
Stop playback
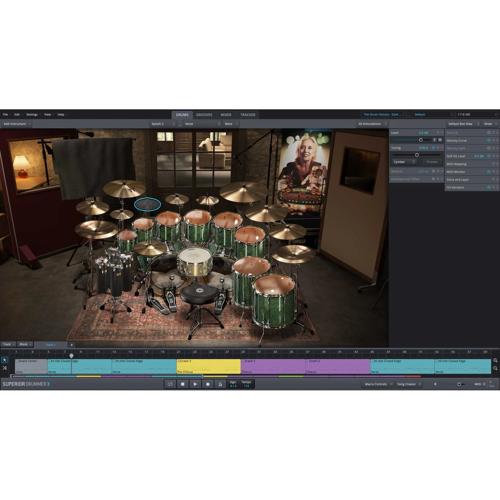click(183, 384)
